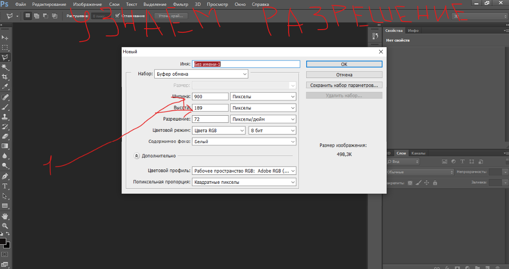Activate the Hand tool

(x=5, y=216)
